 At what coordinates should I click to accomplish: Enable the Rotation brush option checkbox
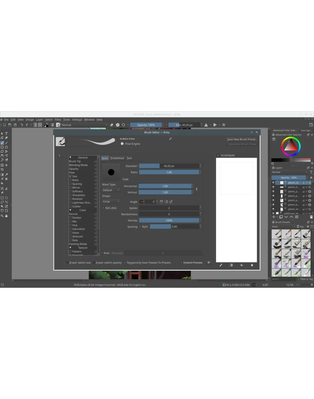70,199
